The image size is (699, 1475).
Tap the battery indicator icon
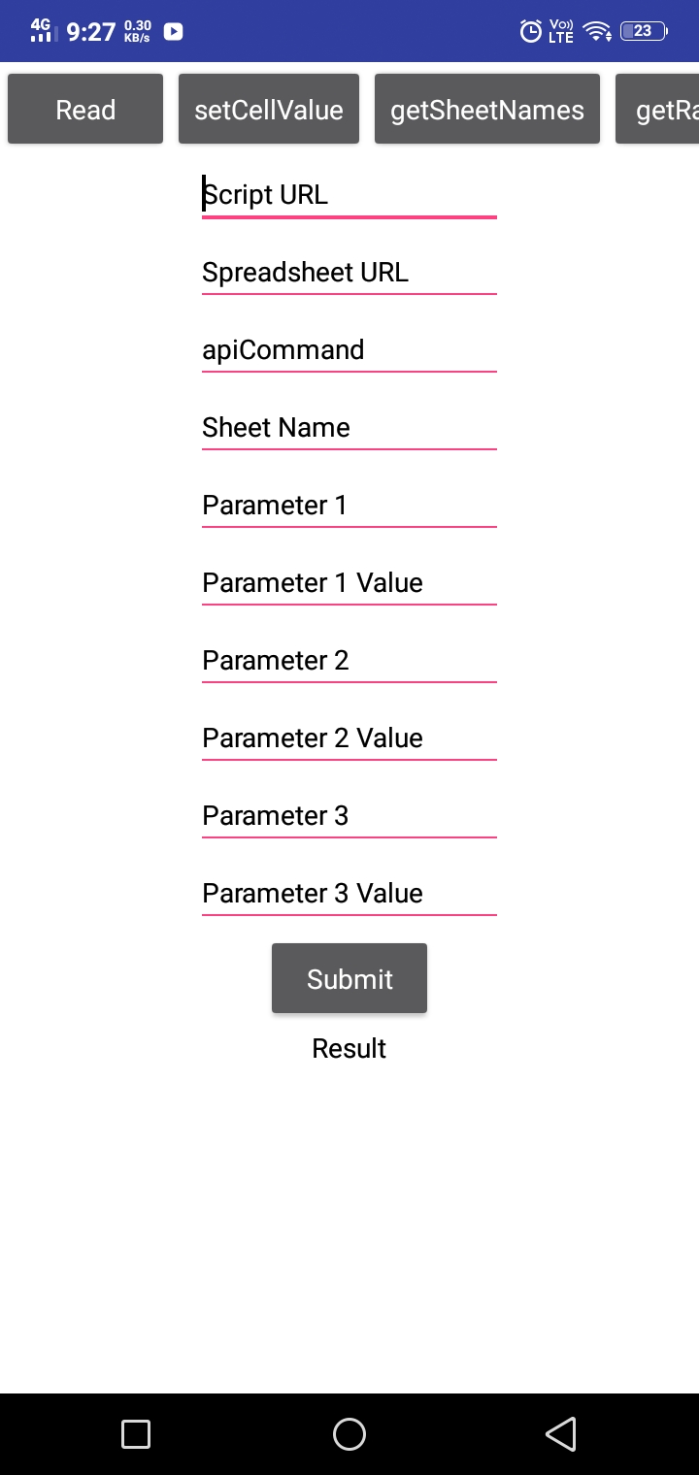point(643,31)
